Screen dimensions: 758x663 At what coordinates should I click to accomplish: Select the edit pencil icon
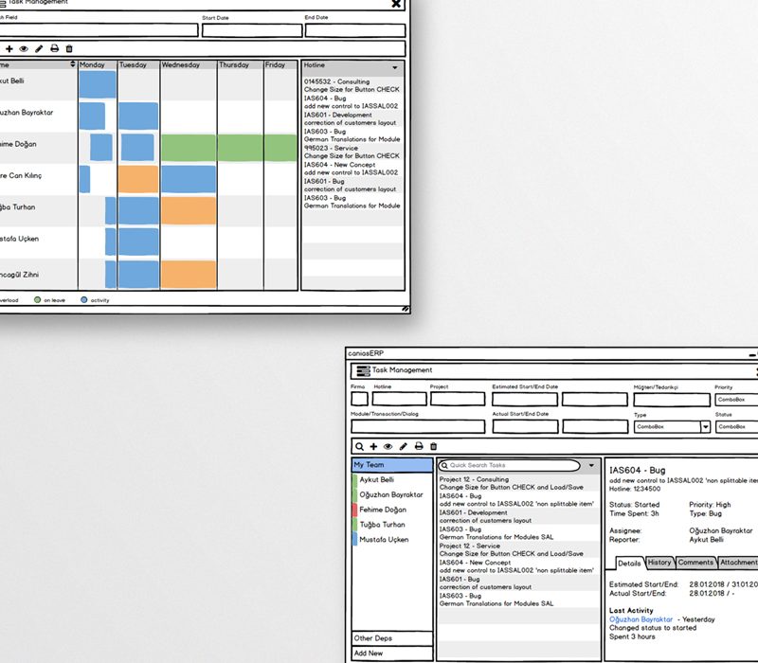pos(403,447)
